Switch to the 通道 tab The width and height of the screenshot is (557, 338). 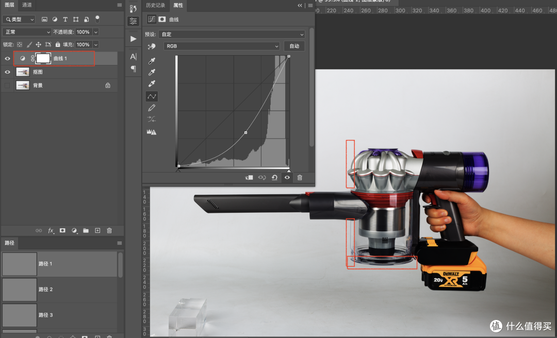tap(27, 5)
